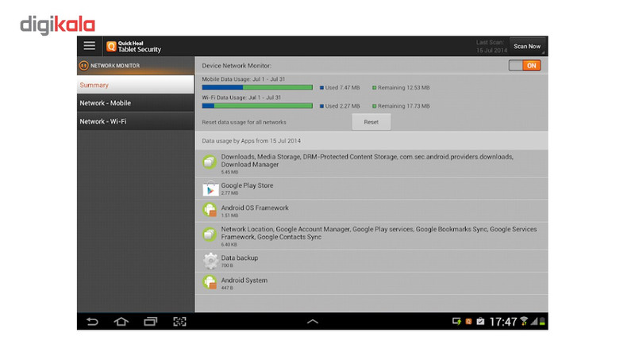The image size is (635, 347).
Task: Tap the Android back navigation icon
Action: 92,322
